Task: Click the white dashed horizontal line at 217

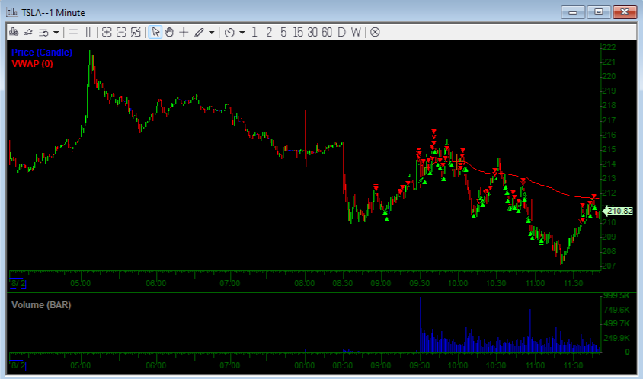Action: point(305,123)
